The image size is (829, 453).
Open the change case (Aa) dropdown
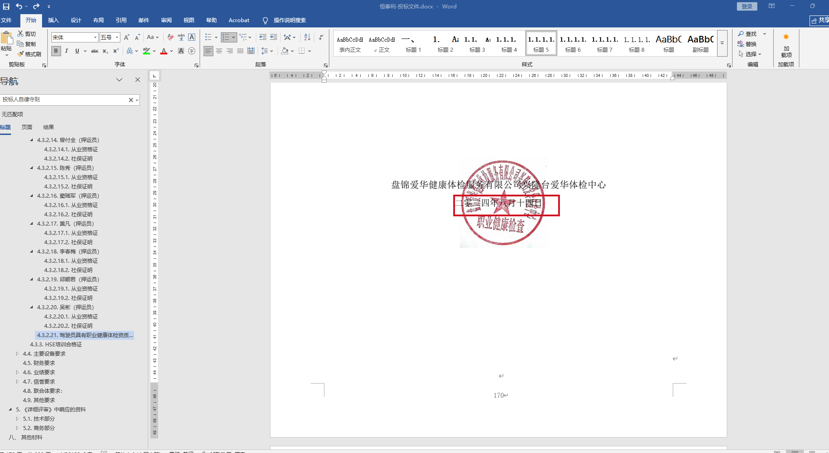(153, 37)
